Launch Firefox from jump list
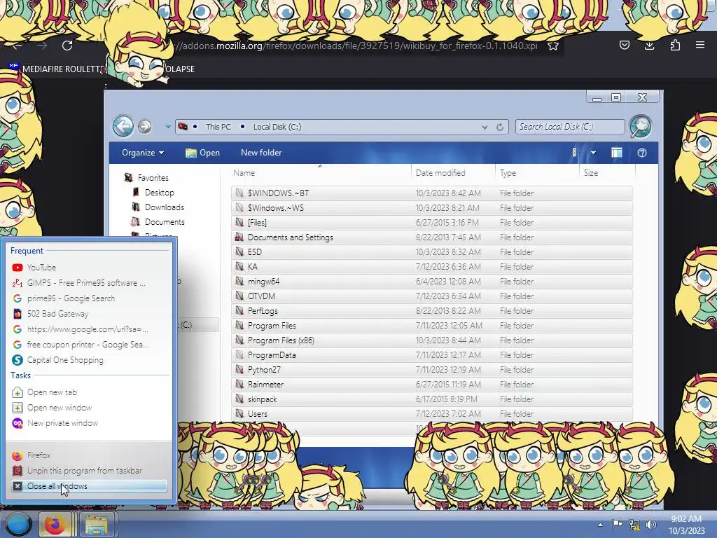The height and width of the screenshot is (538, 717). tap(89, 455)
